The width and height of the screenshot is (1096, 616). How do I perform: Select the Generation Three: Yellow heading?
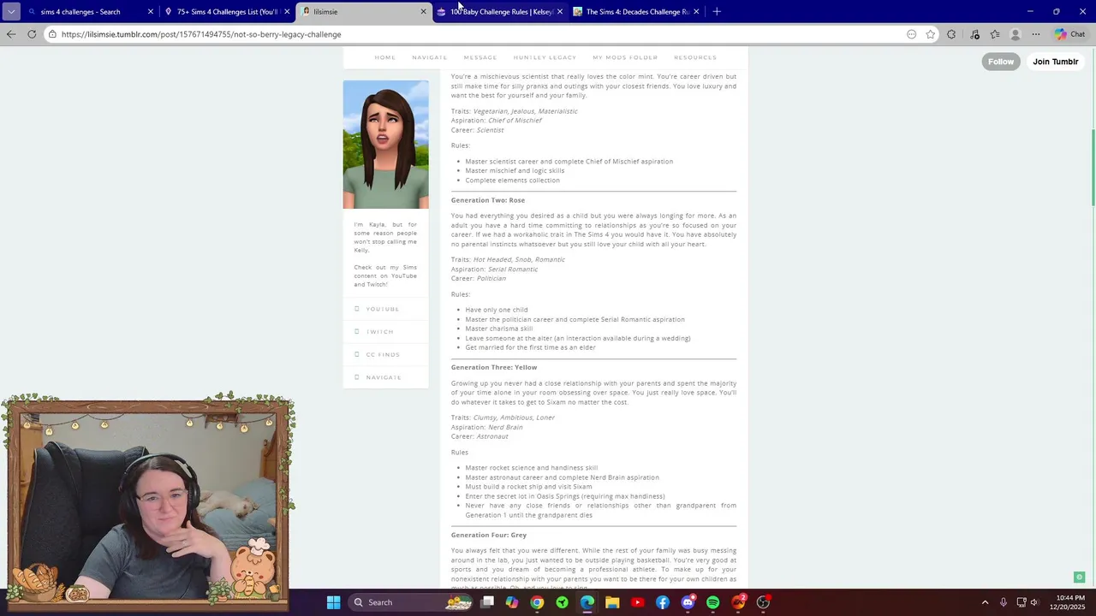[x=494, y=367]
